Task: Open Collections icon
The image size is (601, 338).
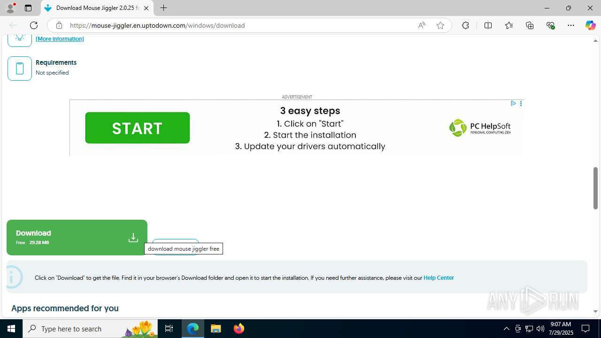Action: 530,25
